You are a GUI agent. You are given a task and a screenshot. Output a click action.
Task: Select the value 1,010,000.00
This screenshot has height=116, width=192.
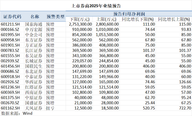[107, 29]
